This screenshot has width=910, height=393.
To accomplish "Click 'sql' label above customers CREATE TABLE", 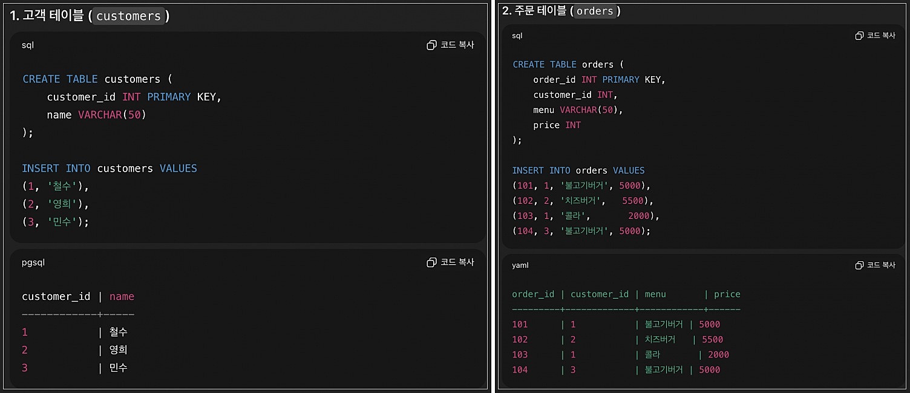I will pyautogui.click(x=28, y=45).
